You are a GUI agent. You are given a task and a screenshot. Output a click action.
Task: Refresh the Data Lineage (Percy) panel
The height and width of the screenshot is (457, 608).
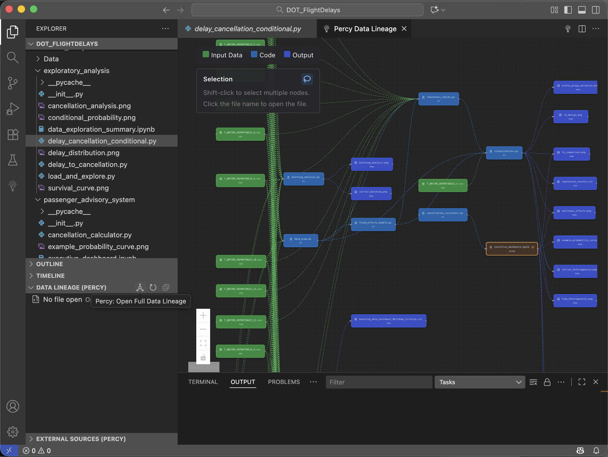[153, 287]
